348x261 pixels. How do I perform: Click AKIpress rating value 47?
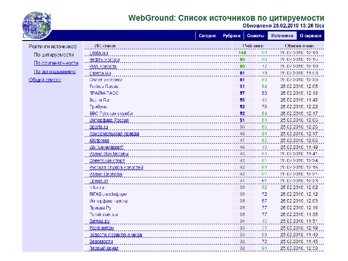coord(242,141)
